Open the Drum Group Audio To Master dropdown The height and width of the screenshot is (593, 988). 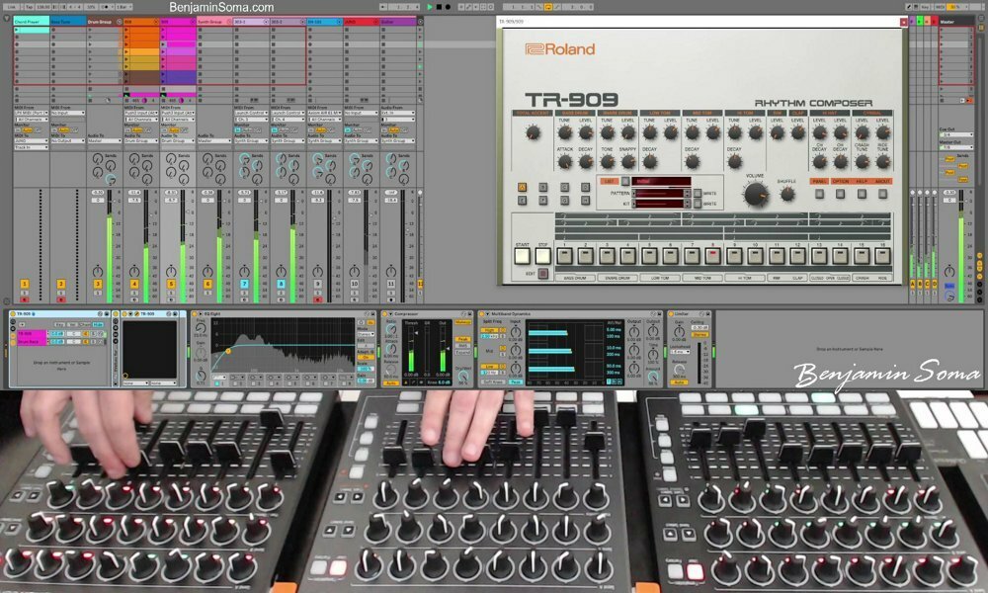click(105, 140)
